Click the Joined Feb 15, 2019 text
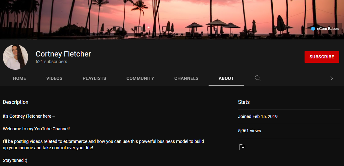This screenshot has width=344, height=166. [258, 117]
